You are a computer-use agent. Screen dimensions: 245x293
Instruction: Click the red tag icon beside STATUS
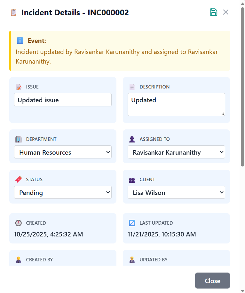pos(19,180)
